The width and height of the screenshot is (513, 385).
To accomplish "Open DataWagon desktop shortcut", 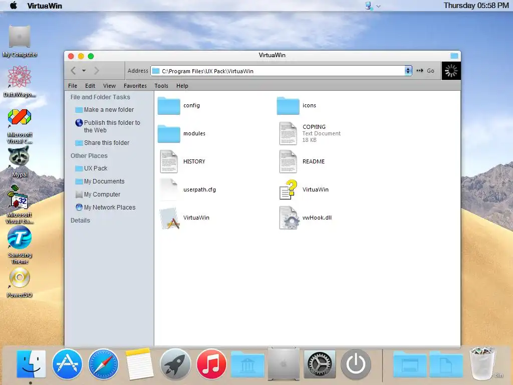I will pyautogui.click(x=20, y=82).
